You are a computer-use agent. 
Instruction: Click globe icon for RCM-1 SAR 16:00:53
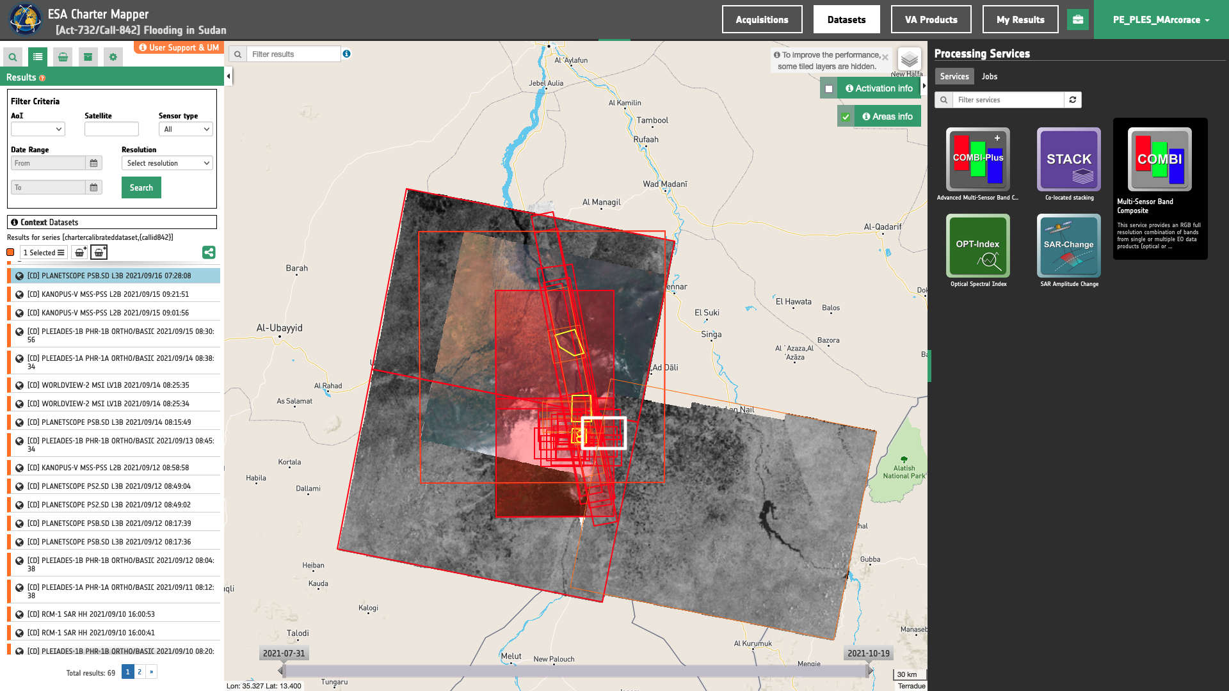(19, 614)
